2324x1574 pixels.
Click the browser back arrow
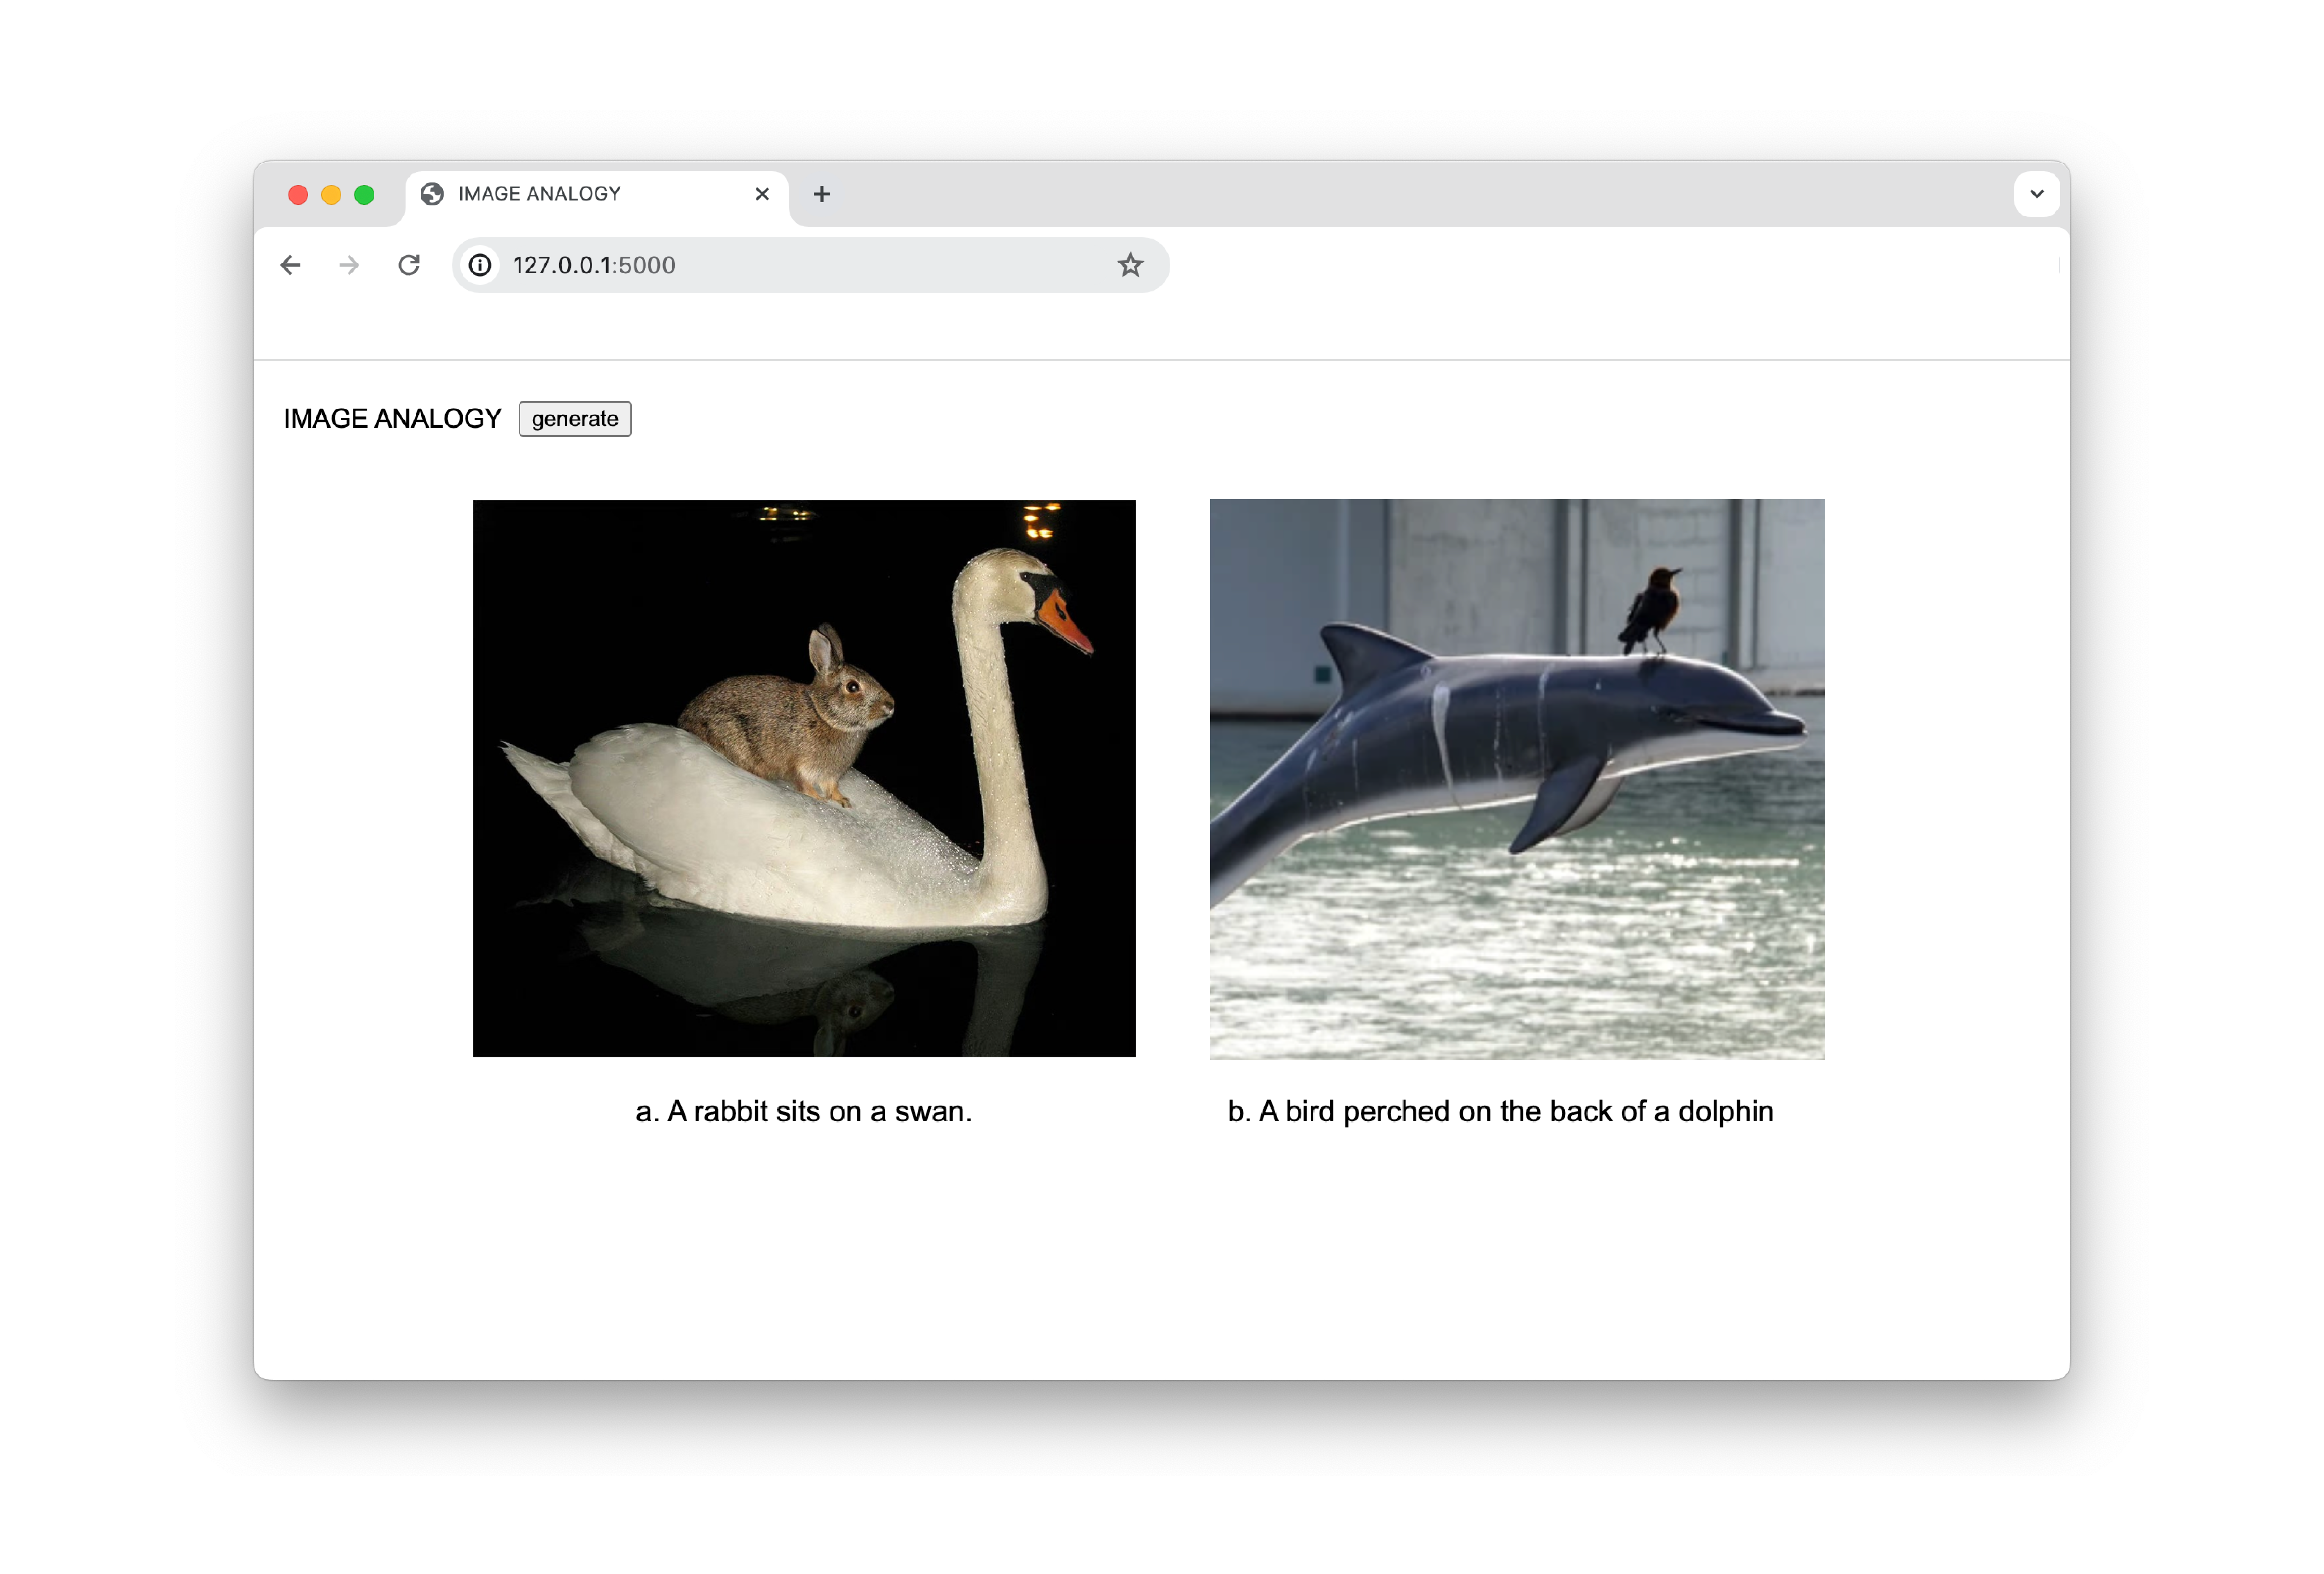(x=290, y=265)
